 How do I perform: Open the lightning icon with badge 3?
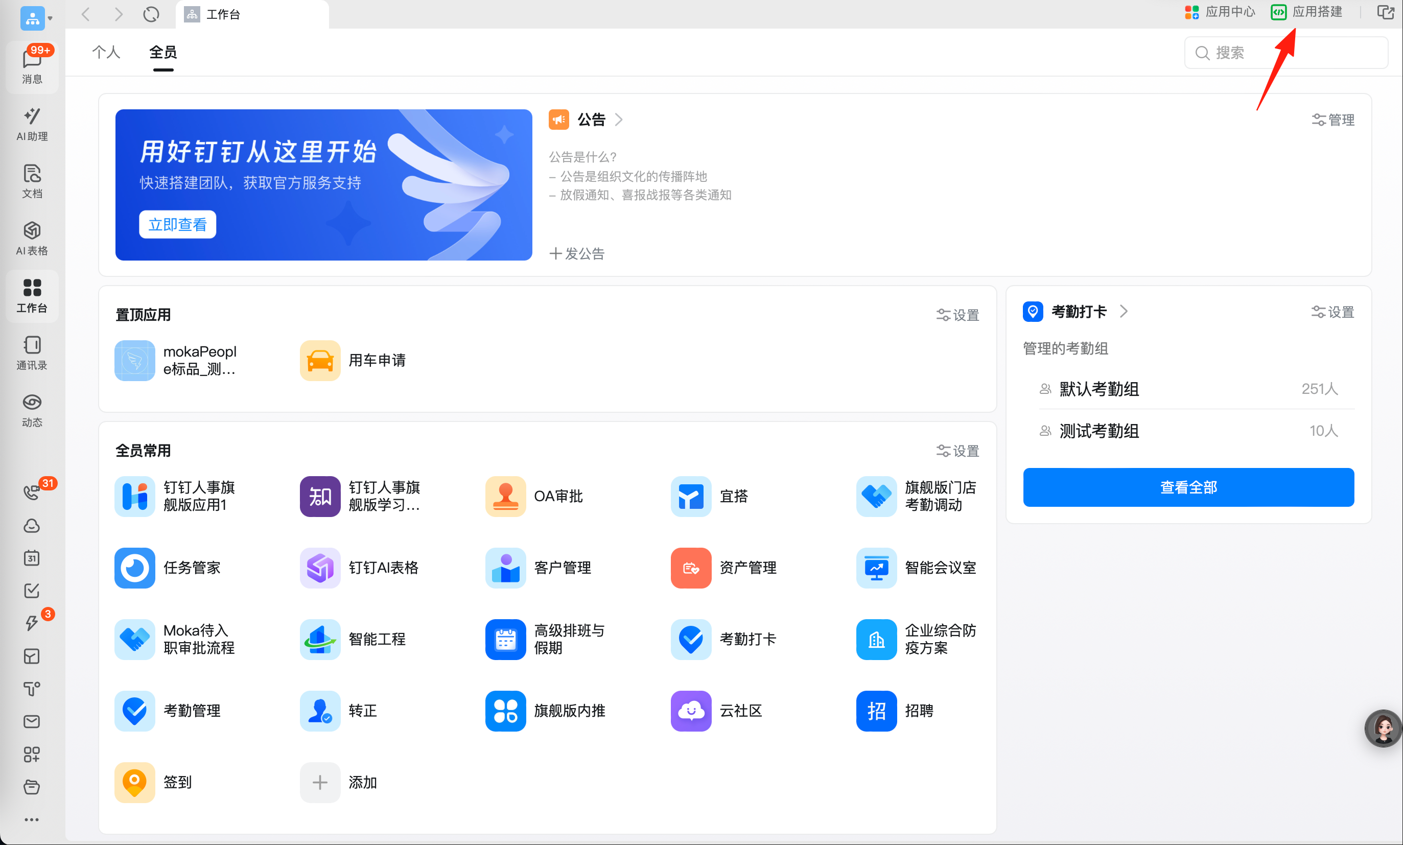[x=32, y=623]
